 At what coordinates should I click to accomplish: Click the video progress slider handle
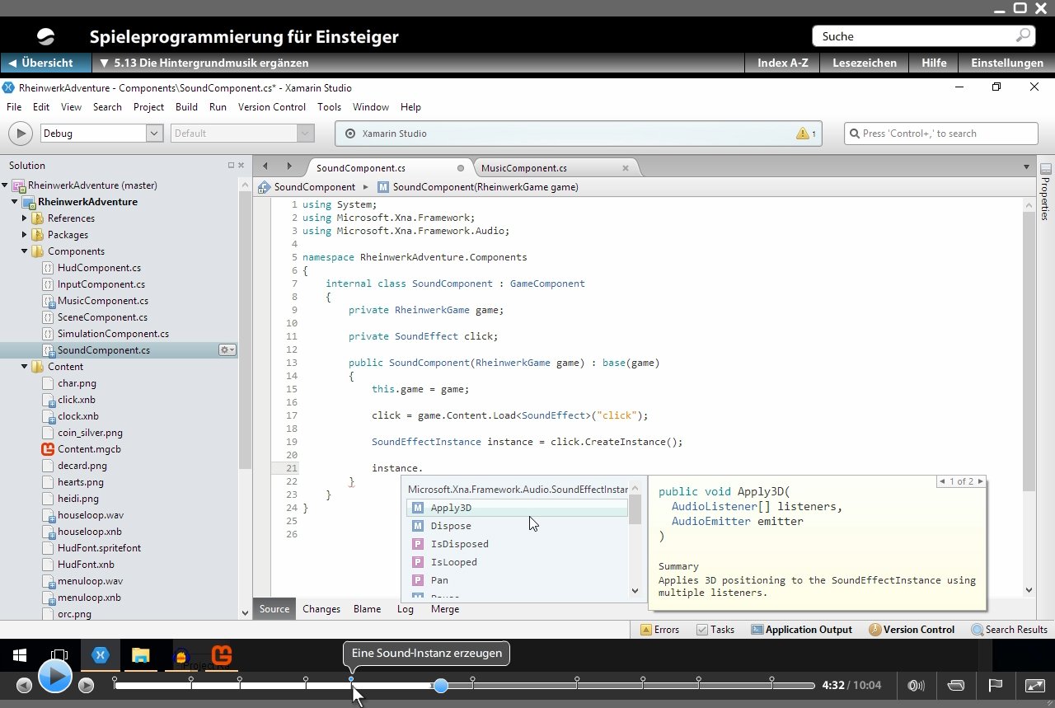pos(441,686)
